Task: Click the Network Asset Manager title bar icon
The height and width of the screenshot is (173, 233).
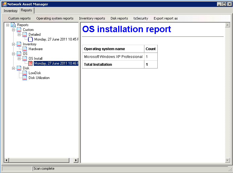Action: (x=4, y=4)
